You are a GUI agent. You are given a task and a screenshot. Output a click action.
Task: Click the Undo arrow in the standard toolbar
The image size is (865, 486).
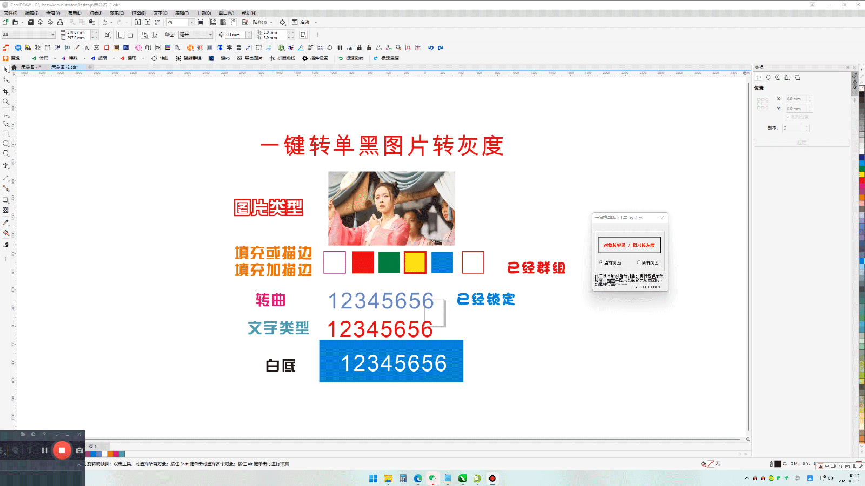105,22
